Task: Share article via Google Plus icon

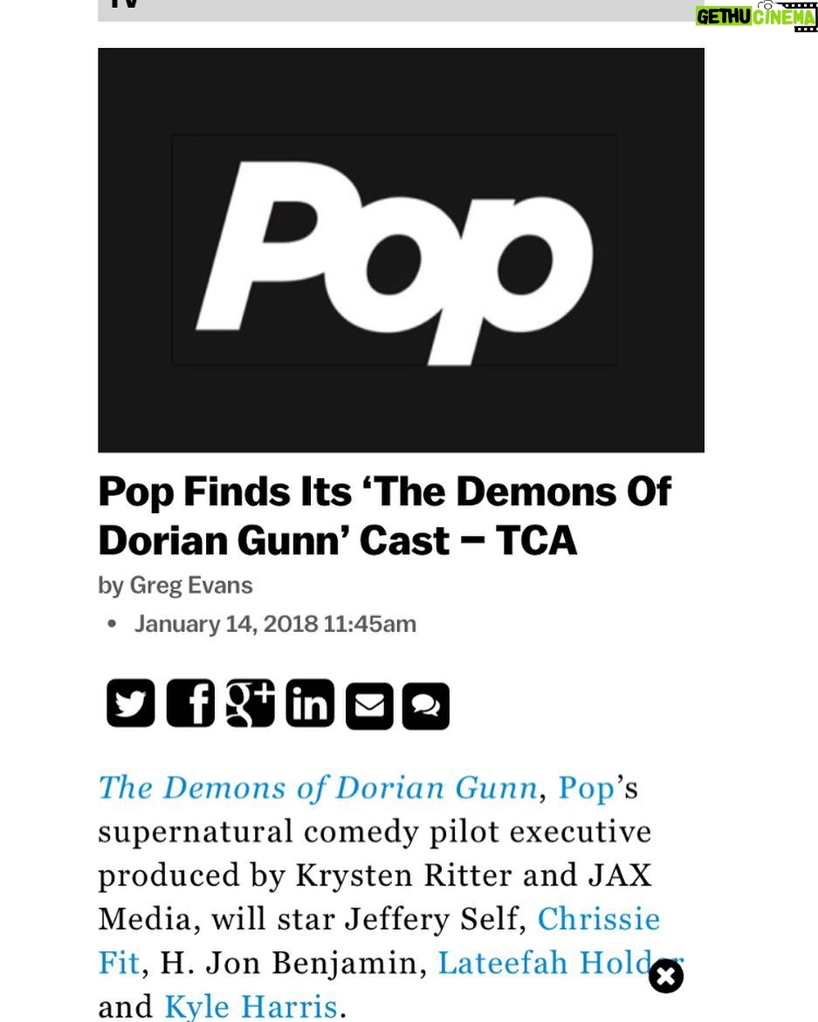Action: [x=251, y=703]
